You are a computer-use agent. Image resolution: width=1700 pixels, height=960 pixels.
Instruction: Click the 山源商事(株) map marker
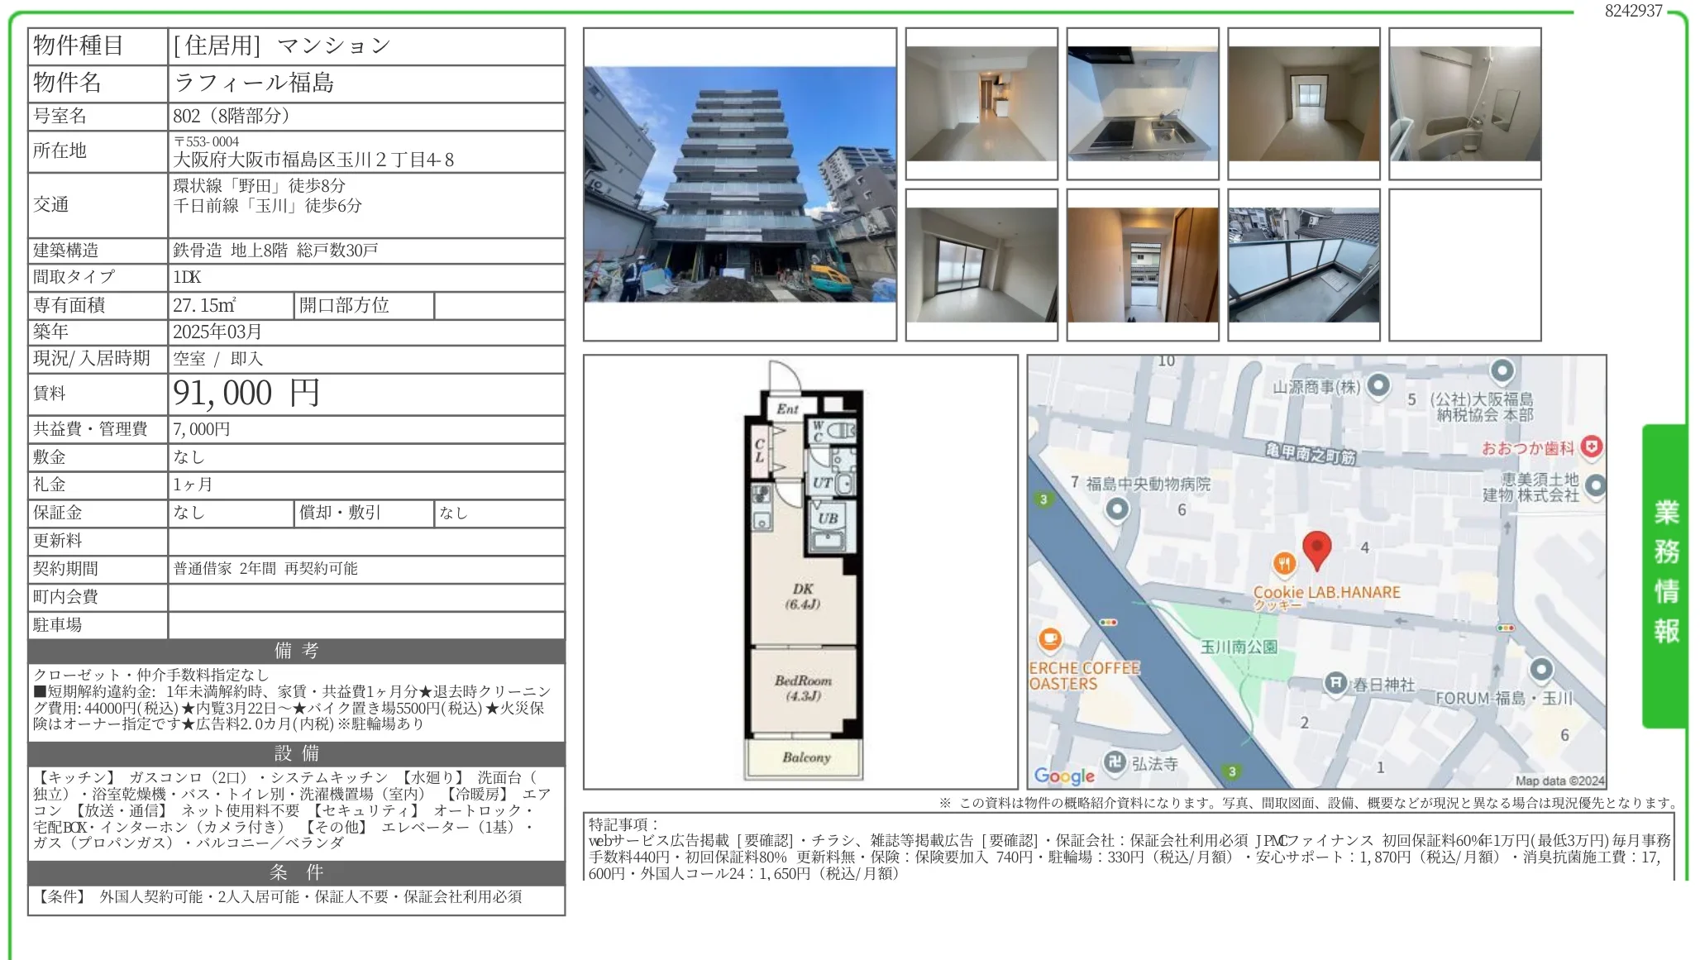pyautogui.click(x=1378, y=385)
